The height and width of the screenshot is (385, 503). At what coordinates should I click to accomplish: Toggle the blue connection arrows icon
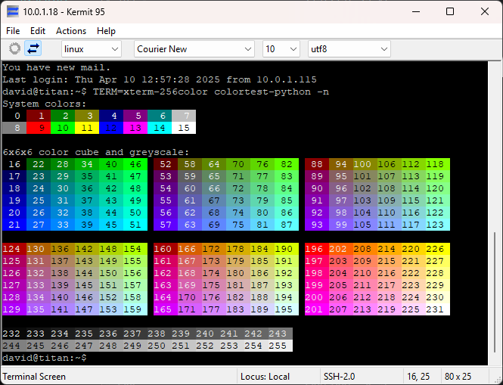[x=33, y=48]
